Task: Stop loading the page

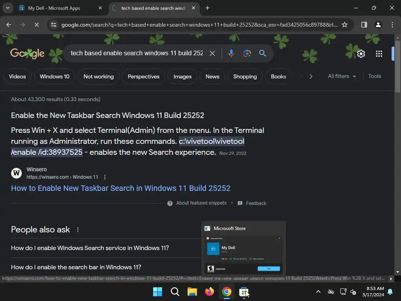Action: [x=36, y=25]
